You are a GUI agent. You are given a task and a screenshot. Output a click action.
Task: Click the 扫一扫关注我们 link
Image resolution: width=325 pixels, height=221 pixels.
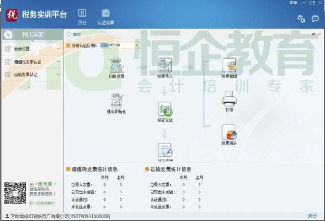pos(42,203)
